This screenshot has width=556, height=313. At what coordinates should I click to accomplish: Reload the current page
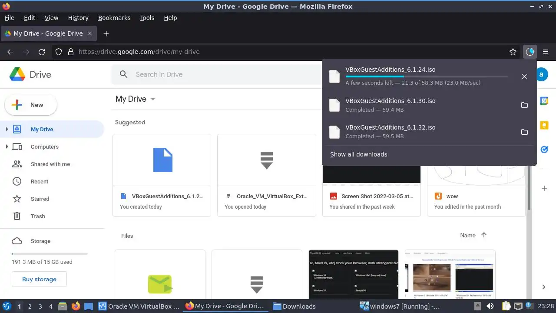[42, 52]
